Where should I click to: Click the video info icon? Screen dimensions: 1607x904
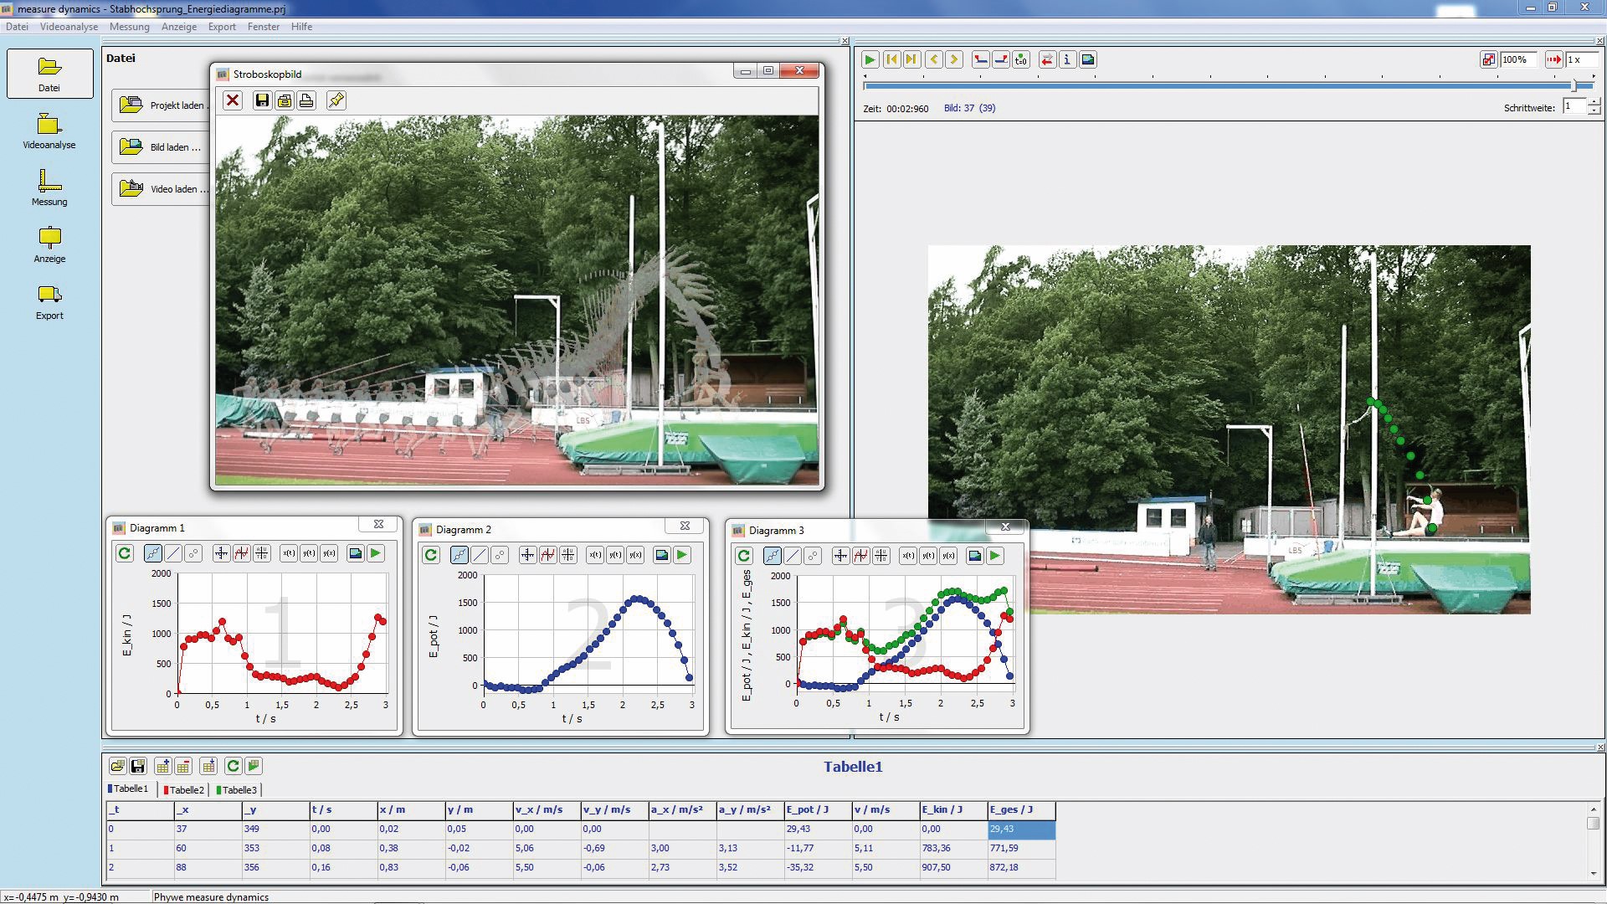coord(1067,59)
